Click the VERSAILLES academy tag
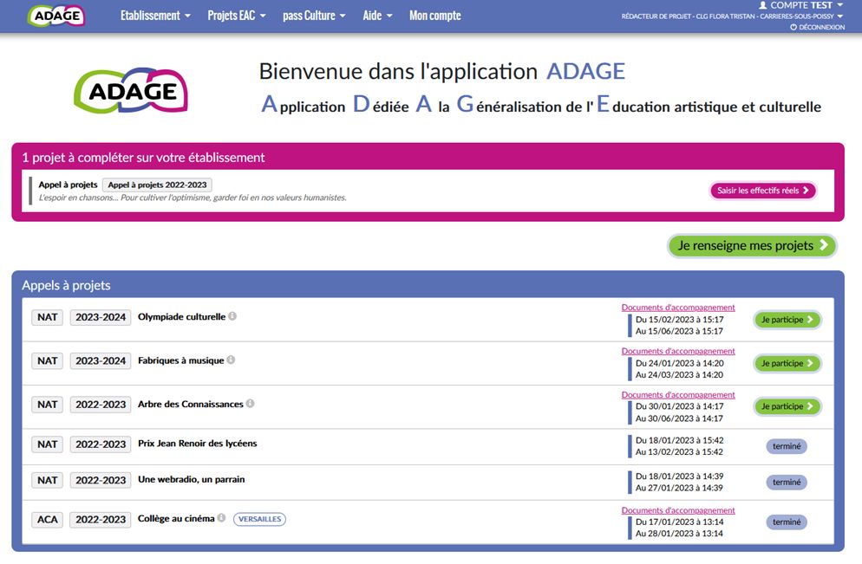 [259, 519]
